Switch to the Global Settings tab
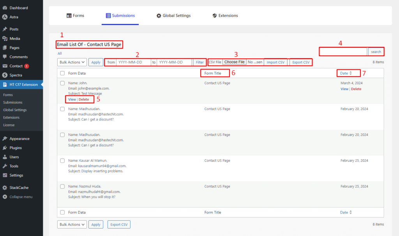This screenshot has height=236, width=399. point(173,16)
